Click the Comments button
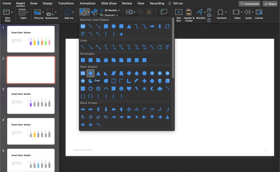 [x=249, y=4]
